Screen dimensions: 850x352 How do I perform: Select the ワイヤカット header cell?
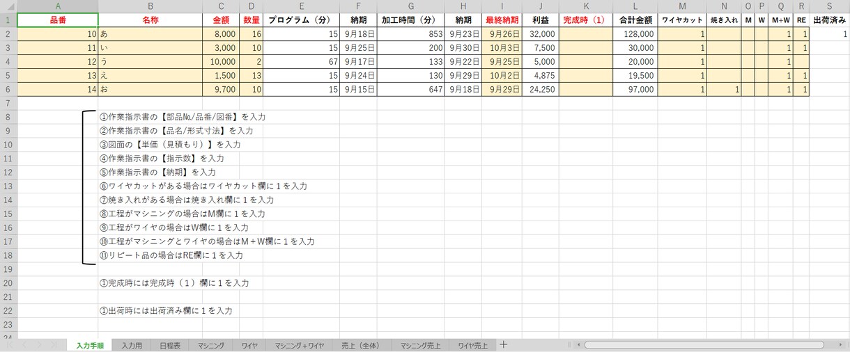[x=682, y=20]
